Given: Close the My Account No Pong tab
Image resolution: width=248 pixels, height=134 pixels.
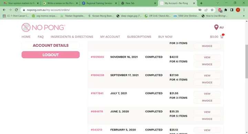Looking at the screenshot, I should [x=194, y=3].
